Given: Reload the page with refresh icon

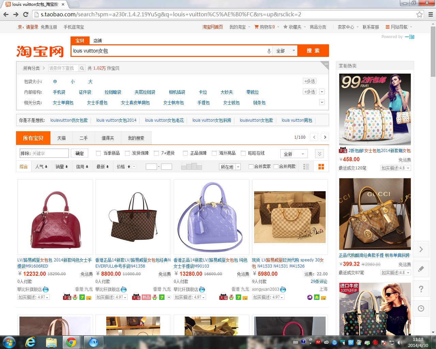Looking at the screenshot, I should click(26, 14).
